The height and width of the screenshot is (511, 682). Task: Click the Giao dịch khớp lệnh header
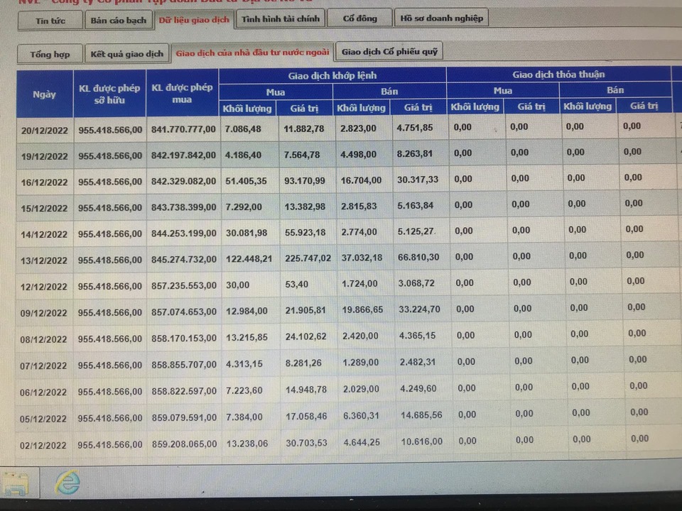(332, 76)
